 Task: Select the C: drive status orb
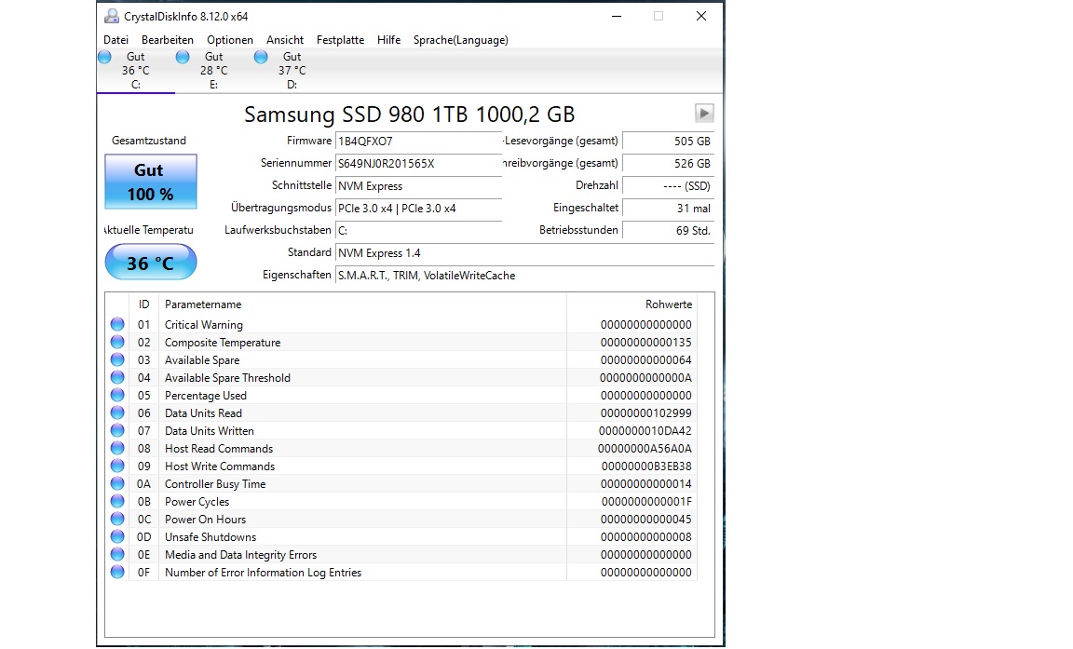(x=104, y=57)
